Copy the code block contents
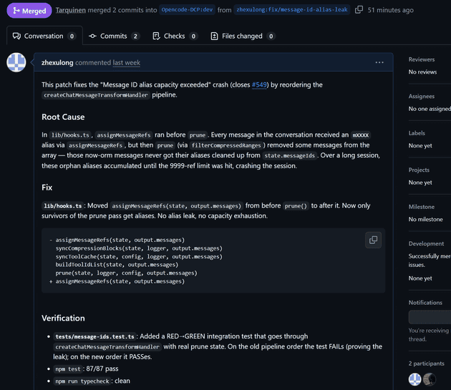The height and width of the screenshot is (390, 451). pyautogui.click(x=373, y=240)
